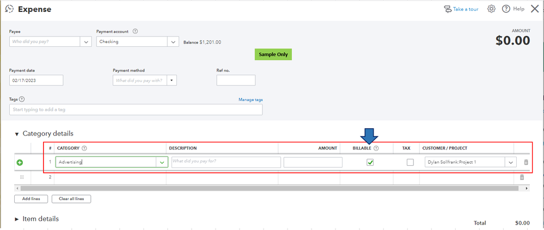The height and width of the screenshot is (230, 544).
Task: Open the Payment account dropdown arrow
Action: [x=174, y=42]
